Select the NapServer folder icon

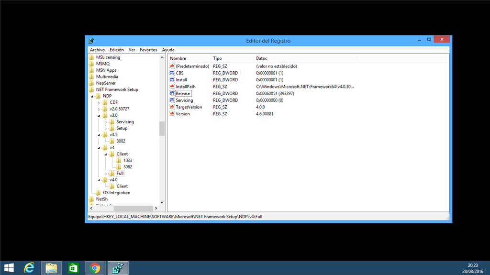point(91,83)
